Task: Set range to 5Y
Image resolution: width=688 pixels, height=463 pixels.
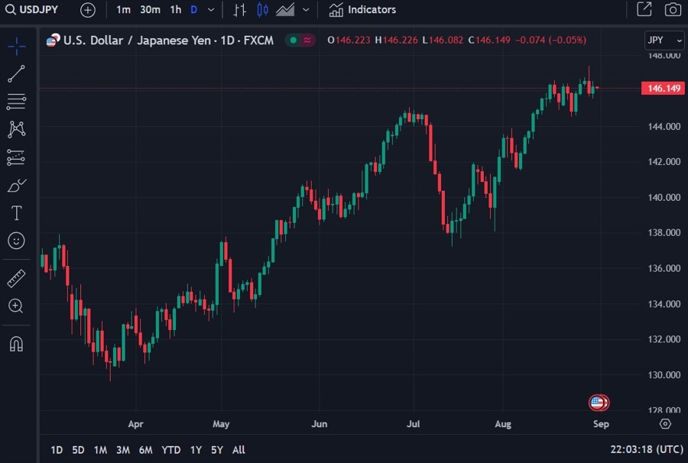Action: (x=217, y=450)
